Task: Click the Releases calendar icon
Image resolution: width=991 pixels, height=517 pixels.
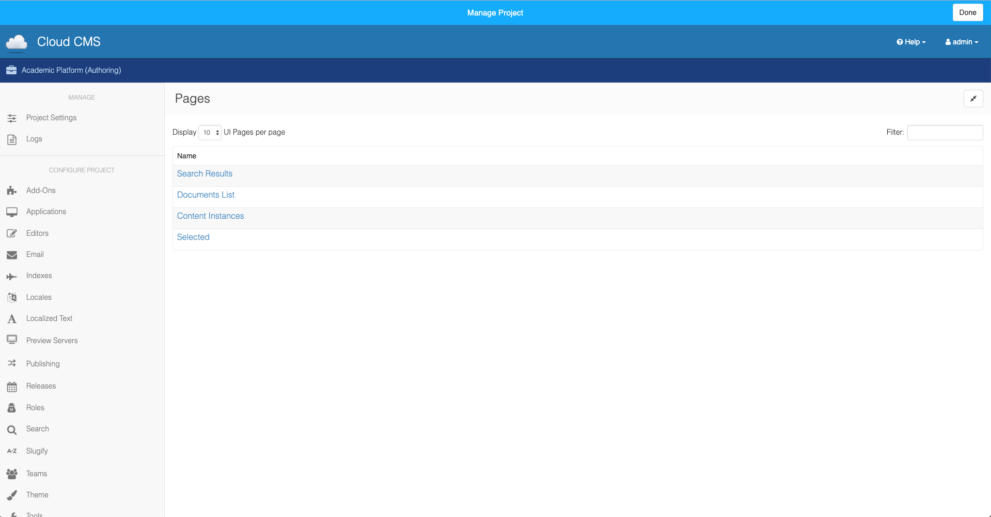Action: coord(12,387)
